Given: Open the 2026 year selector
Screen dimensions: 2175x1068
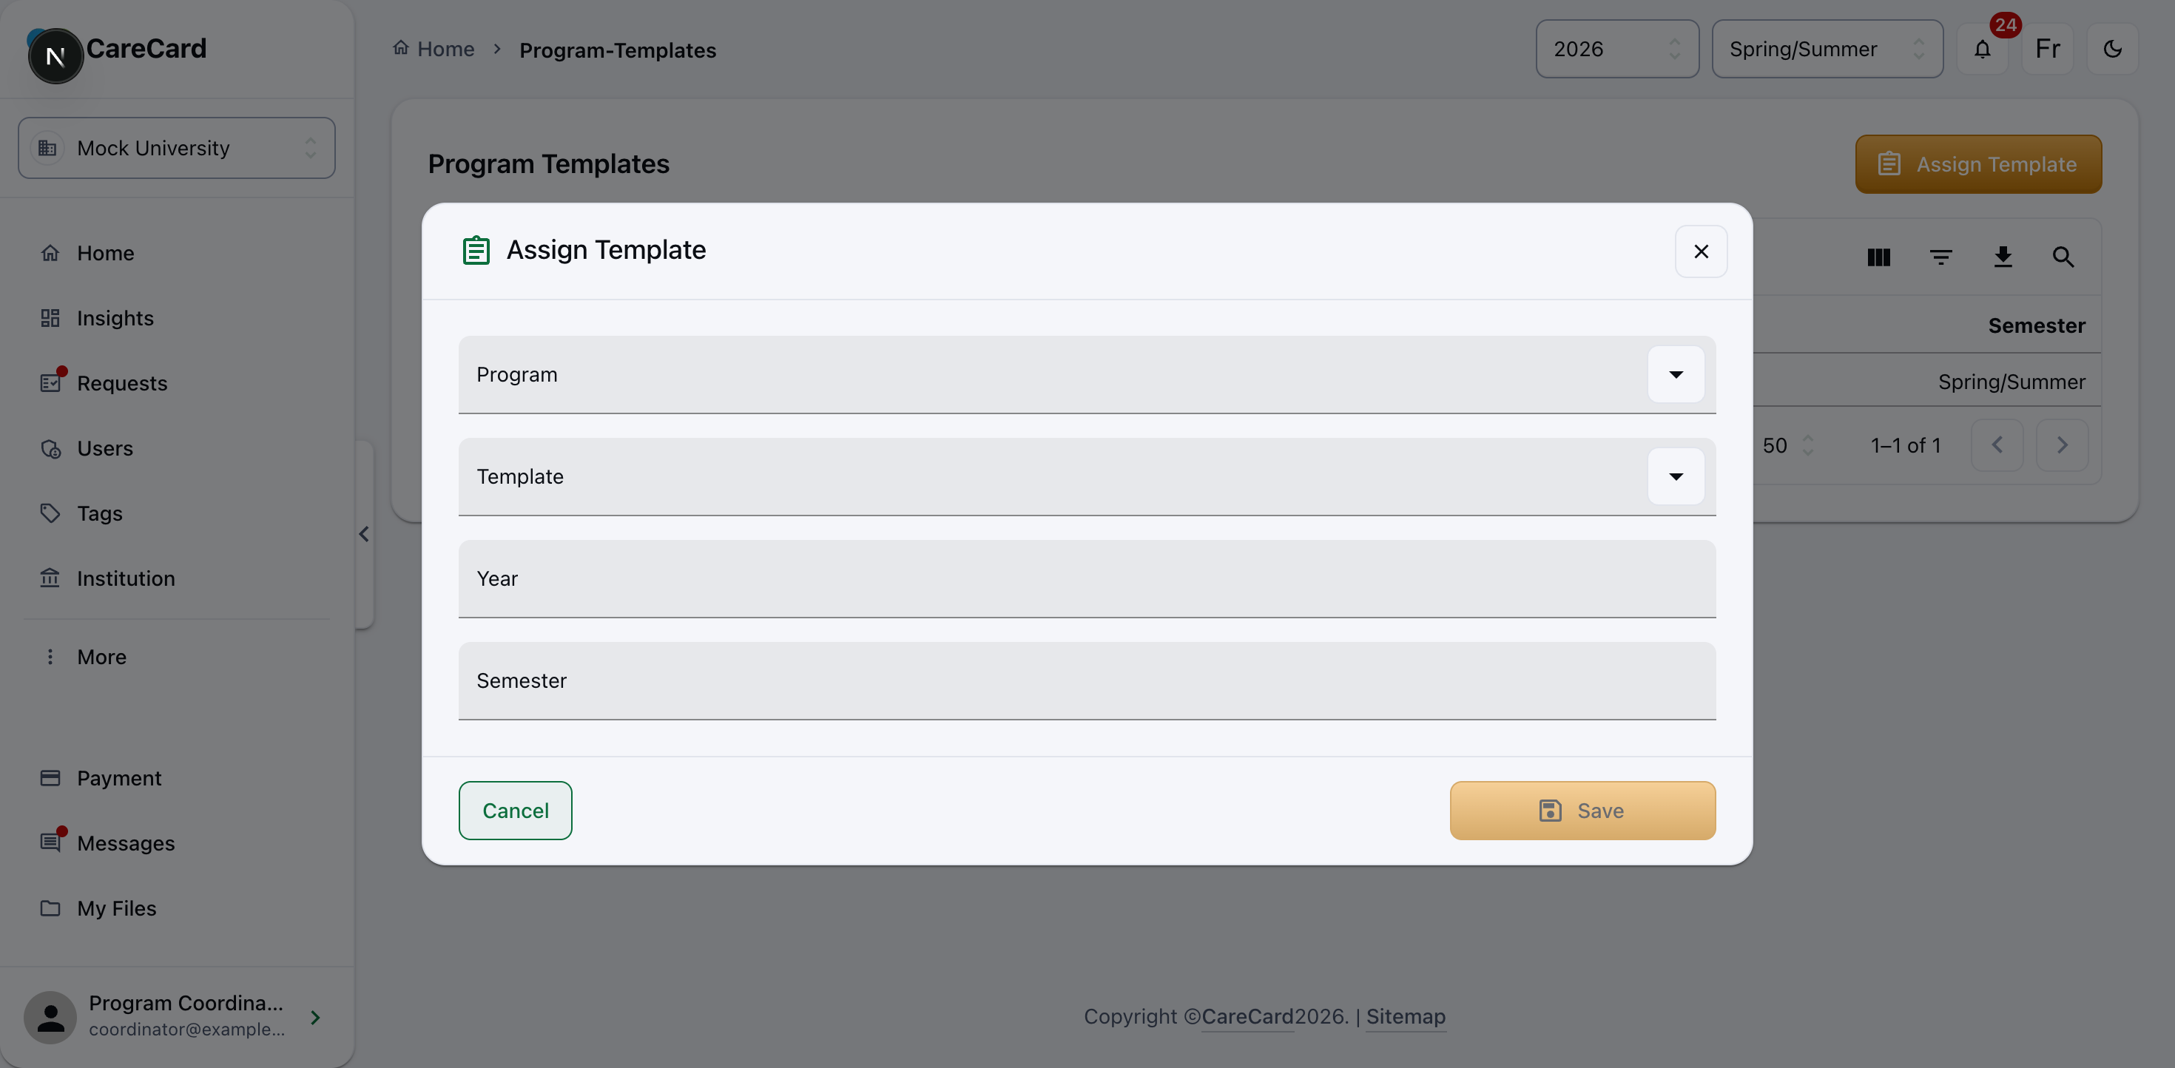Looking at the screenshot, I should 1617,49.
